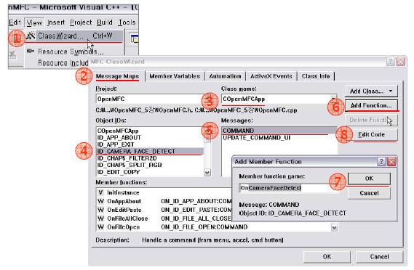The image size is (414, 270).
Task: Open the Project menu
Action: pos(81,22)
